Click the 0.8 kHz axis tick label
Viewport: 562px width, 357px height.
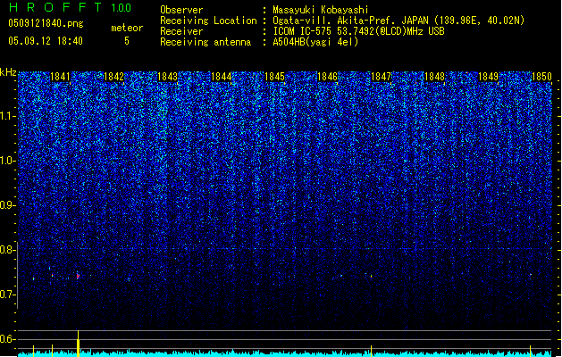pyautogui.click(x=8, y=250)
